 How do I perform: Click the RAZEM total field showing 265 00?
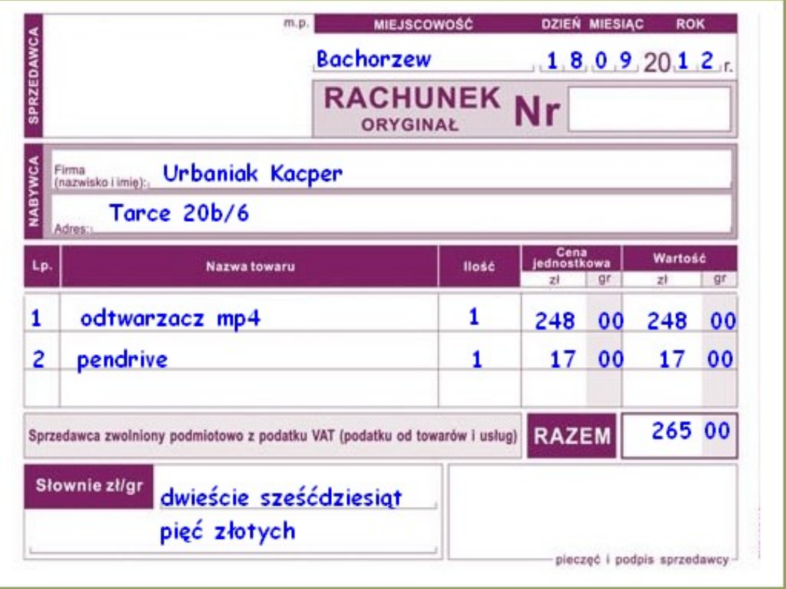pos(678,434)
